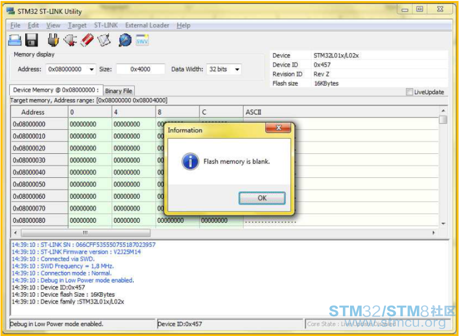This screenshot has width=459, height=336.
Task: Click the Connected via SWD log line
Action: (53, 259)
